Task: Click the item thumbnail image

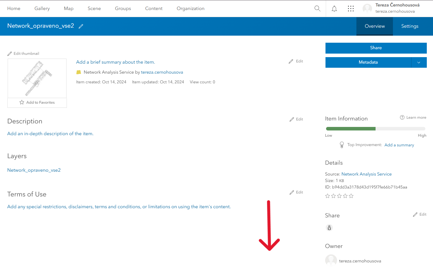Action: (x=37, y=78)
